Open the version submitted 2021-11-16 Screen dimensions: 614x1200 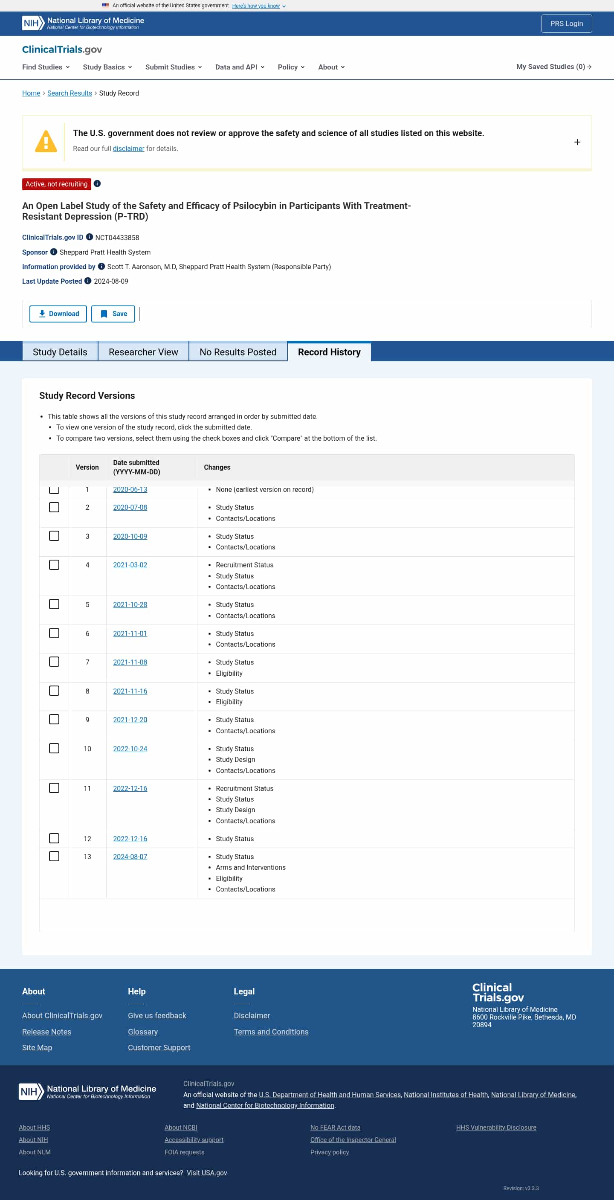point(130,691)
